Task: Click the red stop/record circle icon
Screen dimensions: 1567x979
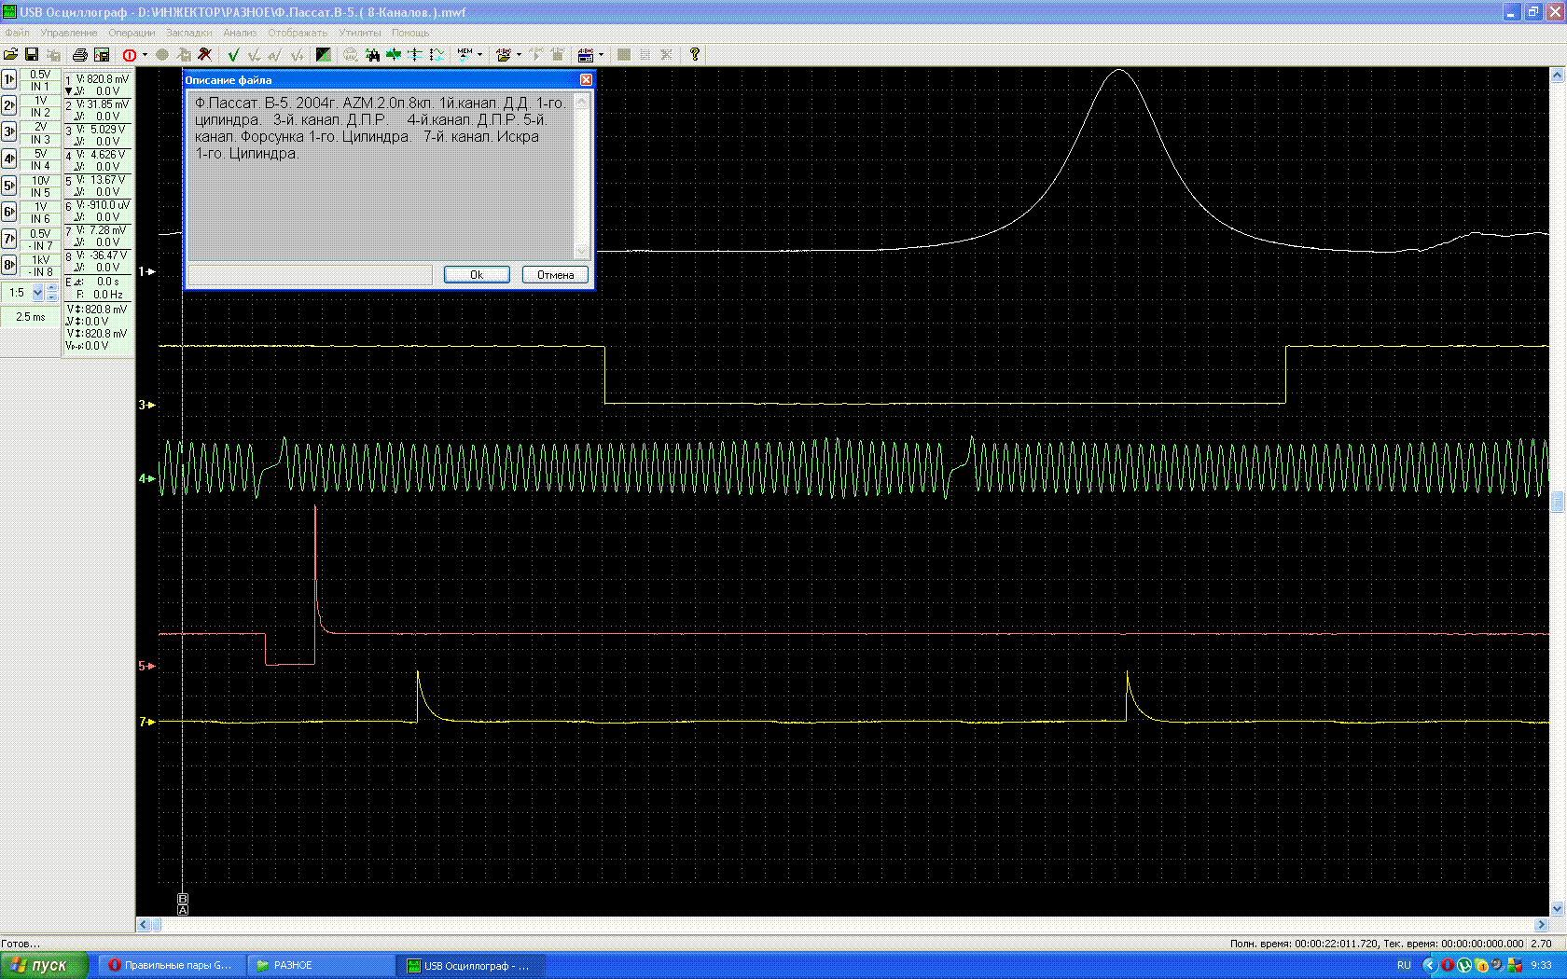Action: click(x=130, y=55)
